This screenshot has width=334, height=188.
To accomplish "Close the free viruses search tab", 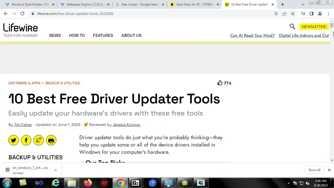I will tap(163, 4).
